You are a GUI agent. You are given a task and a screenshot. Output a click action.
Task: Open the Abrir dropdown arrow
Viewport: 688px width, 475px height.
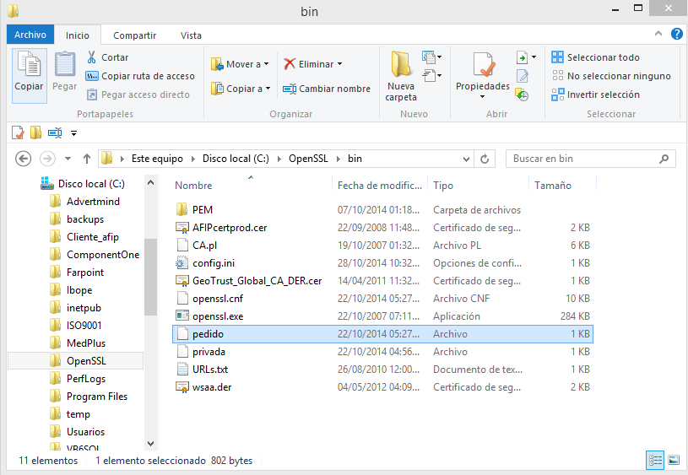tap(534, 57)
